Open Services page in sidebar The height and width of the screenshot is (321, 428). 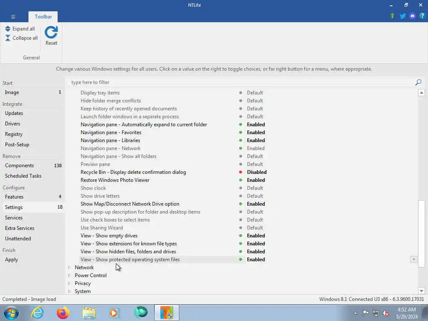tap(33, 217)
